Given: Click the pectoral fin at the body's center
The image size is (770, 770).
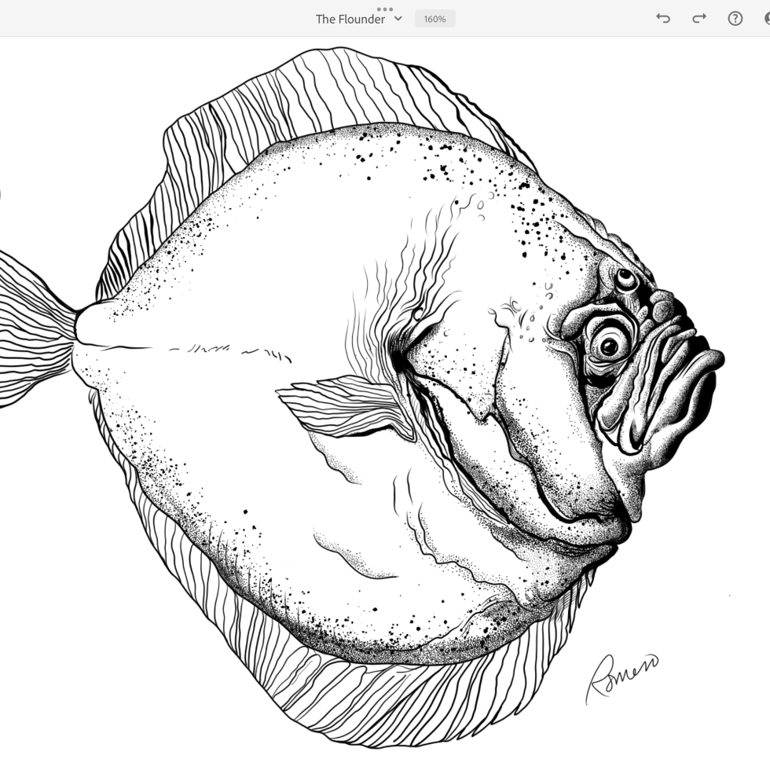Looking at the screenshot, I should 346,405.
